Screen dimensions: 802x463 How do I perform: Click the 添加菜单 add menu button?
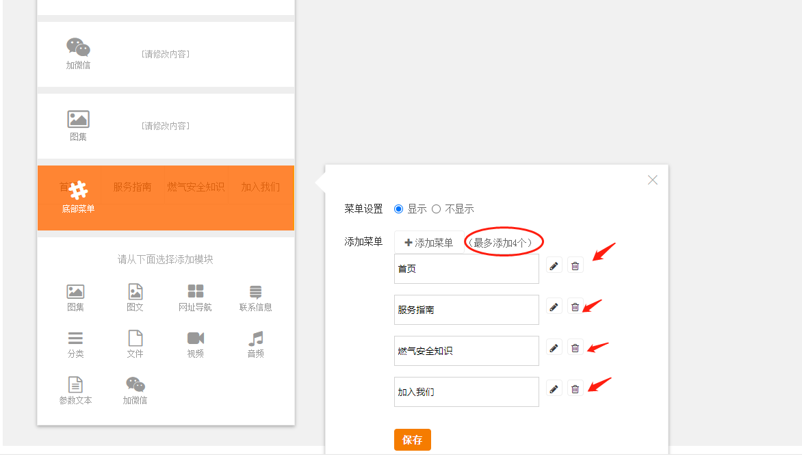point(429,243)
